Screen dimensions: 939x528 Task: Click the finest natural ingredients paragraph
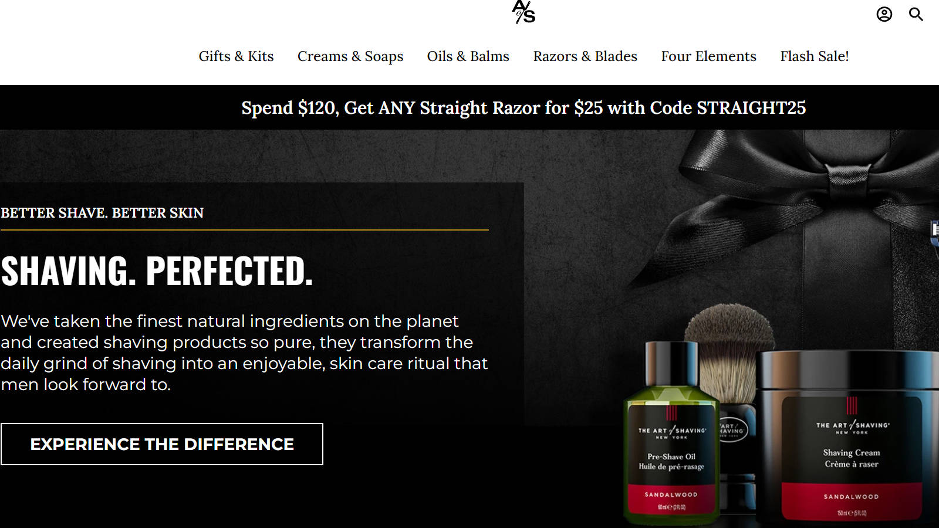pos(244,353)
